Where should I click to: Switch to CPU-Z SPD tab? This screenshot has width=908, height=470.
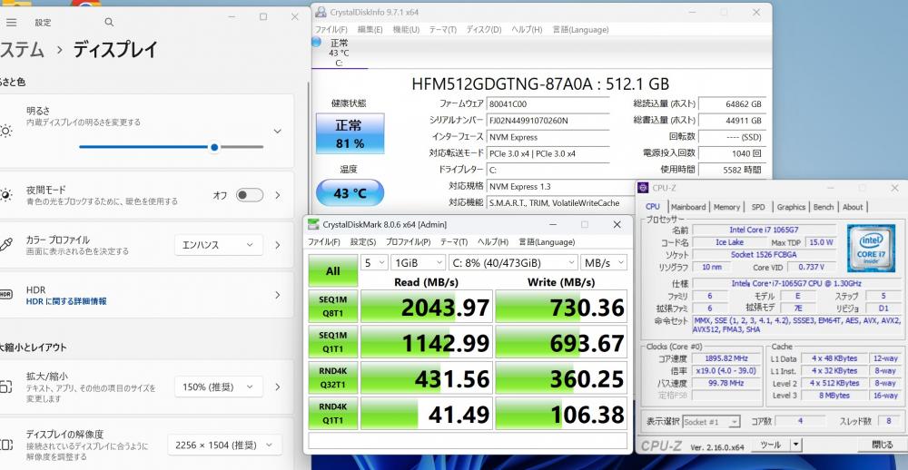(758, 207)
